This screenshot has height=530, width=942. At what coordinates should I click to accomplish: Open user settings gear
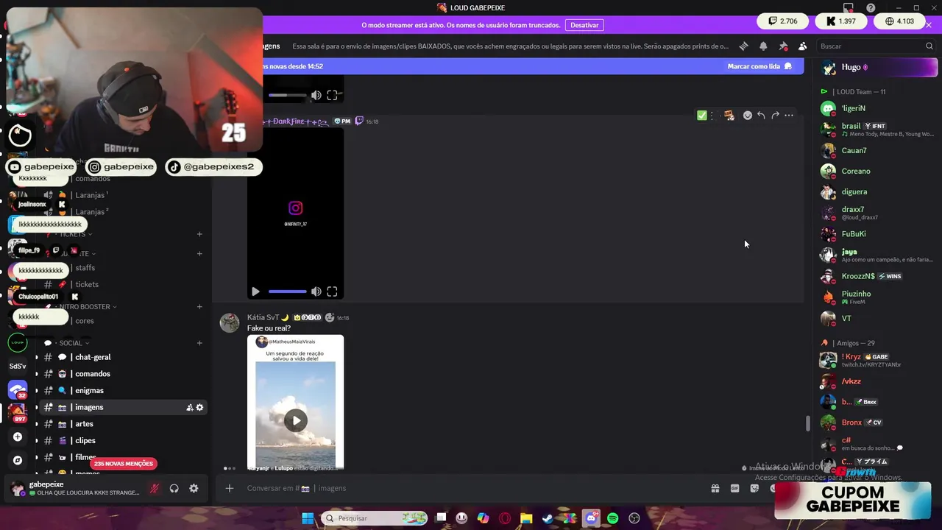coord(194,488)
